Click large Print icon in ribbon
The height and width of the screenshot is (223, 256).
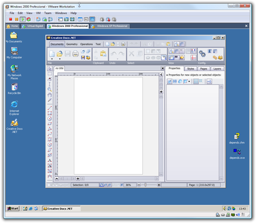(76, 54)
